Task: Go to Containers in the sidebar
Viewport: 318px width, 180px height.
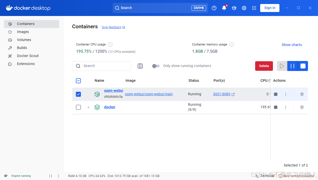Action: click(x=32, y=24)
